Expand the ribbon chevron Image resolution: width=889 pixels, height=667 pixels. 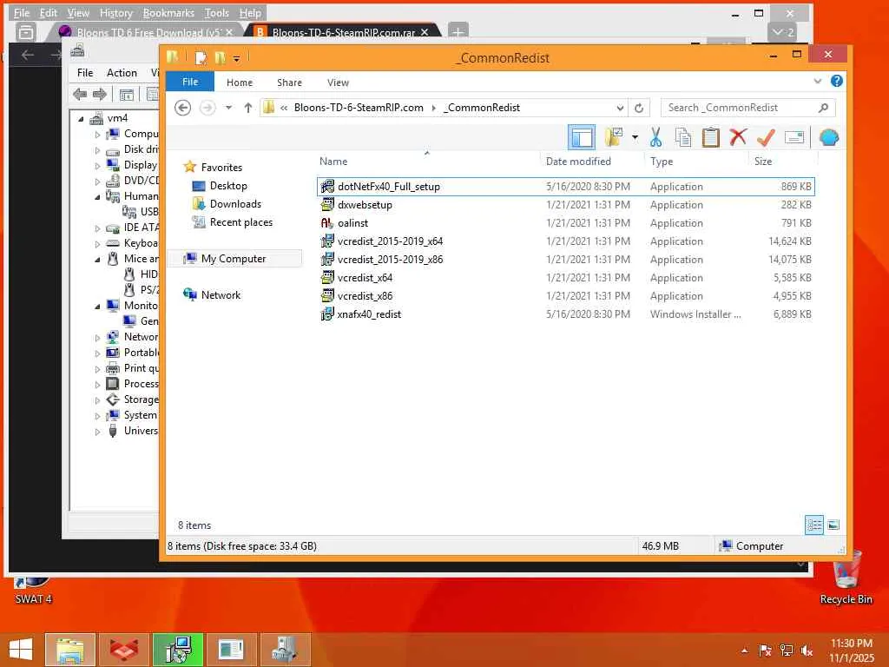click(x=817, y=81)
